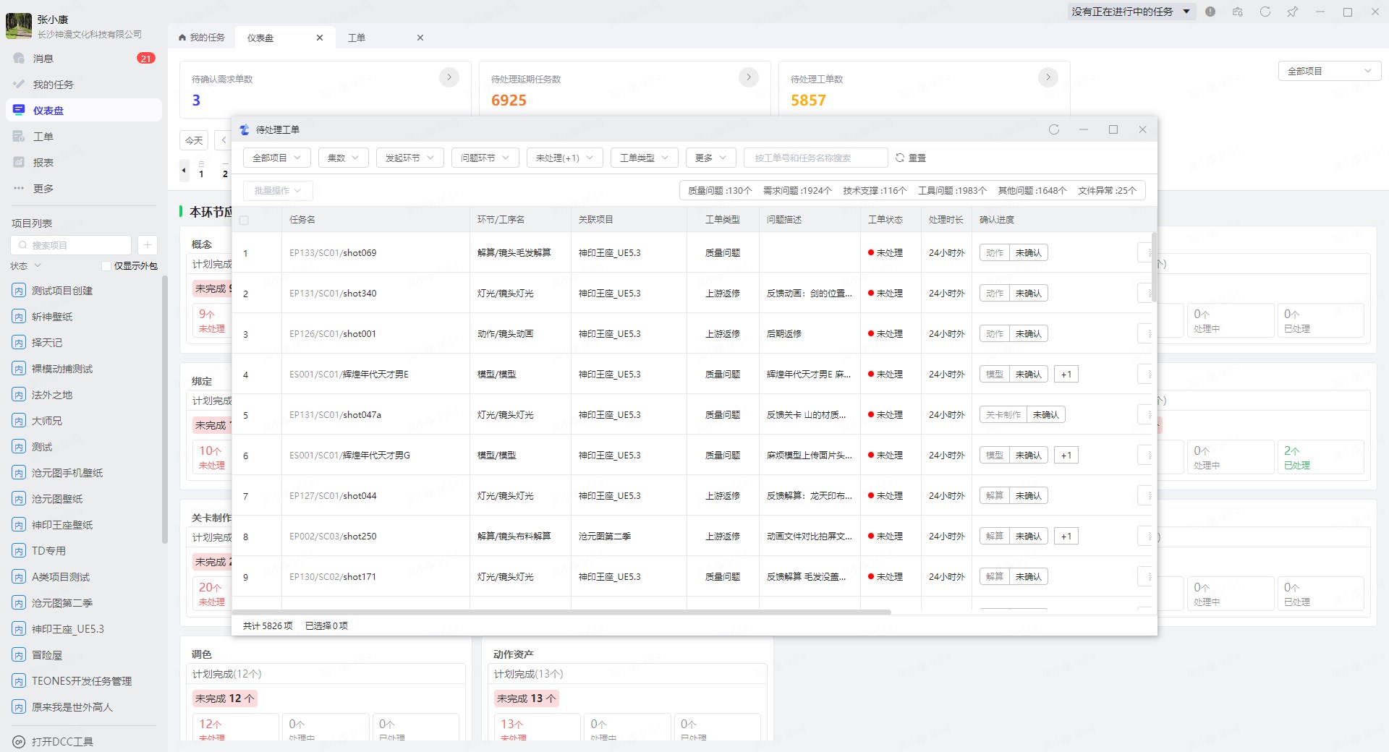Viewport: 1389px width, 752px height.
Task: Open 打开DCC工具 icon at sidebar bottom
Action: click(19, 742)
